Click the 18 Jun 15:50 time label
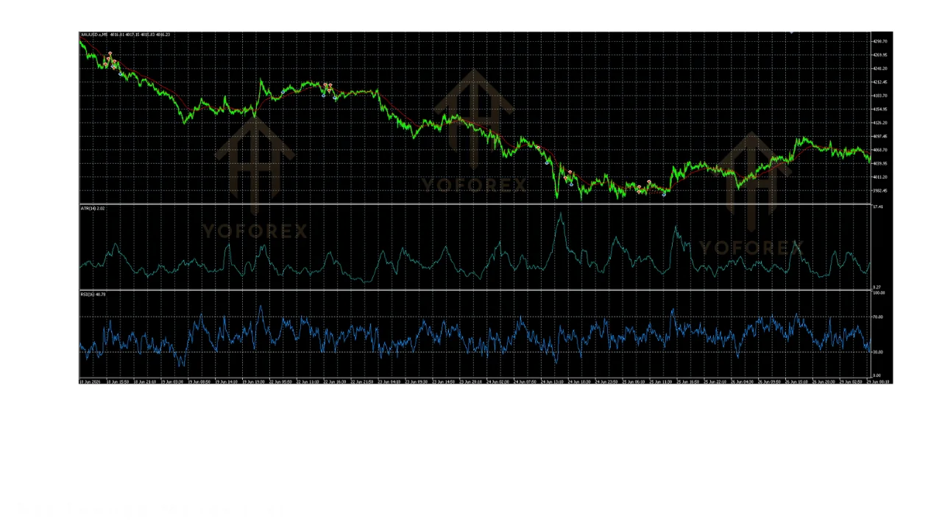942x529 pixels. click(x=118, y=382)
